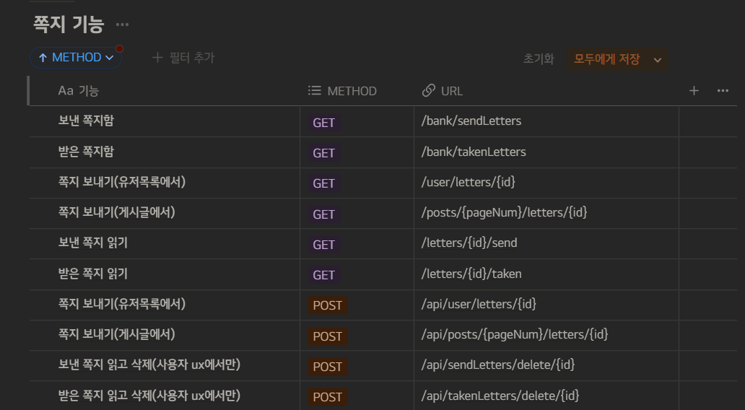745x410 pixels.
Task: Expand the chevron beside 모두에게 저장
Action: (658, 60)
